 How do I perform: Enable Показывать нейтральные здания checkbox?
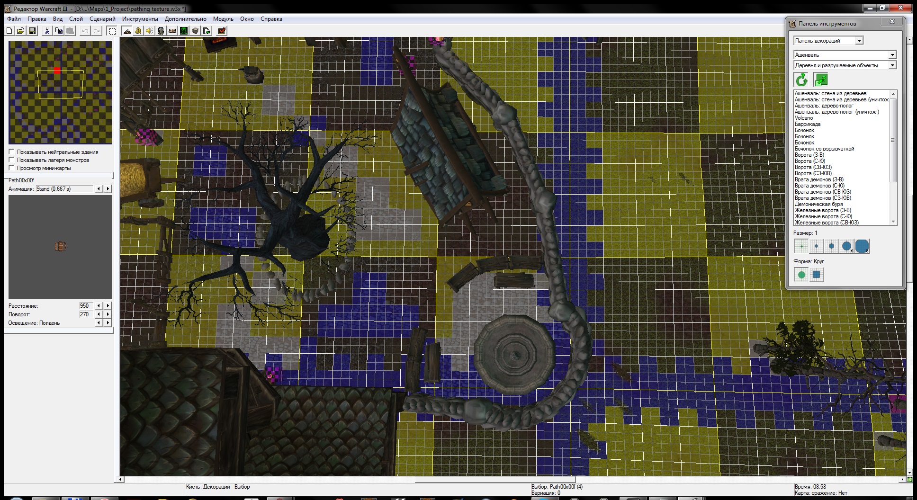11,152
